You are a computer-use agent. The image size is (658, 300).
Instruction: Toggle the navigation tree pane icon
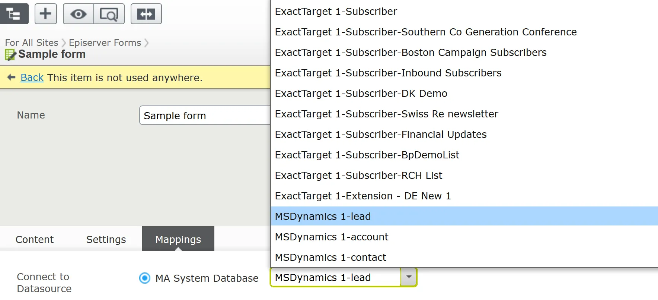(14, 14)
